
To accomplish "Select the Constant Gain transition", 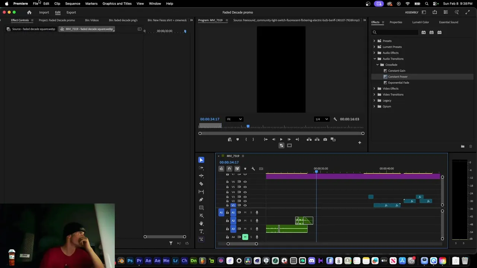I will pos(397,71).
